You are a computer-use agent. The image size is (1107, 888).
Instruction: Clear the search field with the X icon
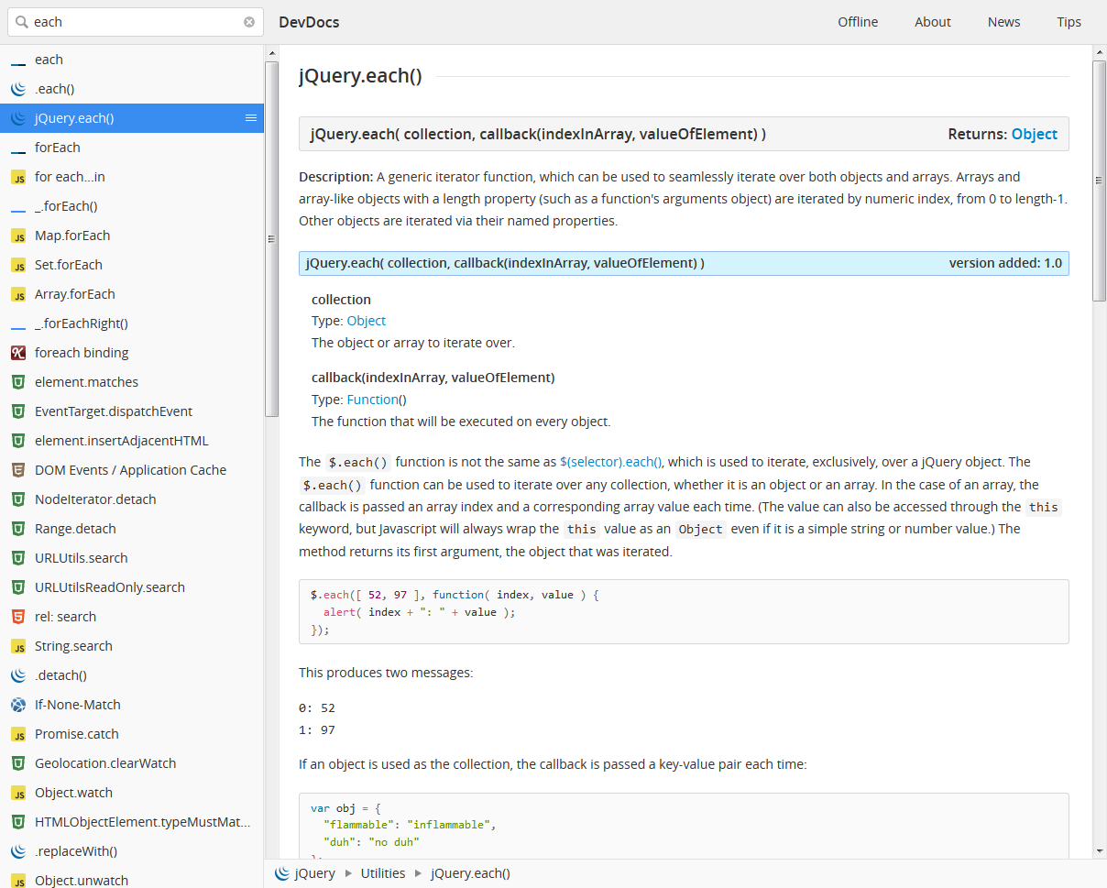249,22
